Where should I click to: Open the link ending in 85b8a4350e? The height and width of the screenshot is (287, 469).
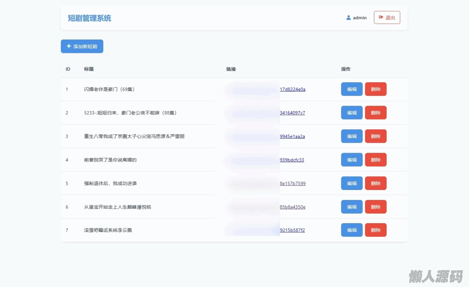coord(292,207)
